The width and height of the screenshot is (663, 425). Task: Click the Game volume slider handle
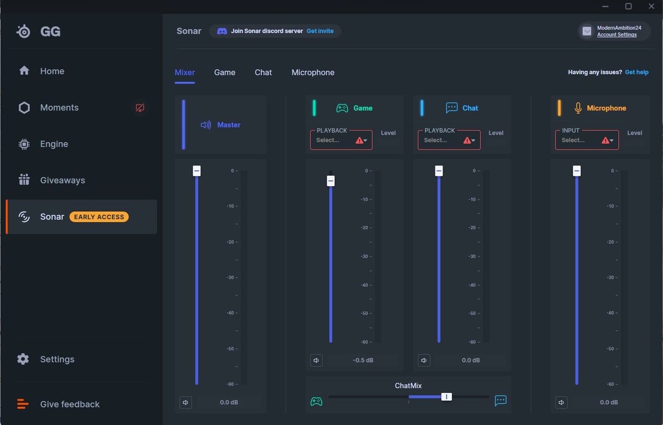330,181
